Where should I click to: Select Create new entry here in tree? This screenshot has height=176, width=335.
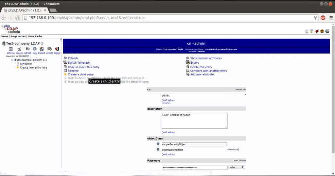(x=33, y=68)
